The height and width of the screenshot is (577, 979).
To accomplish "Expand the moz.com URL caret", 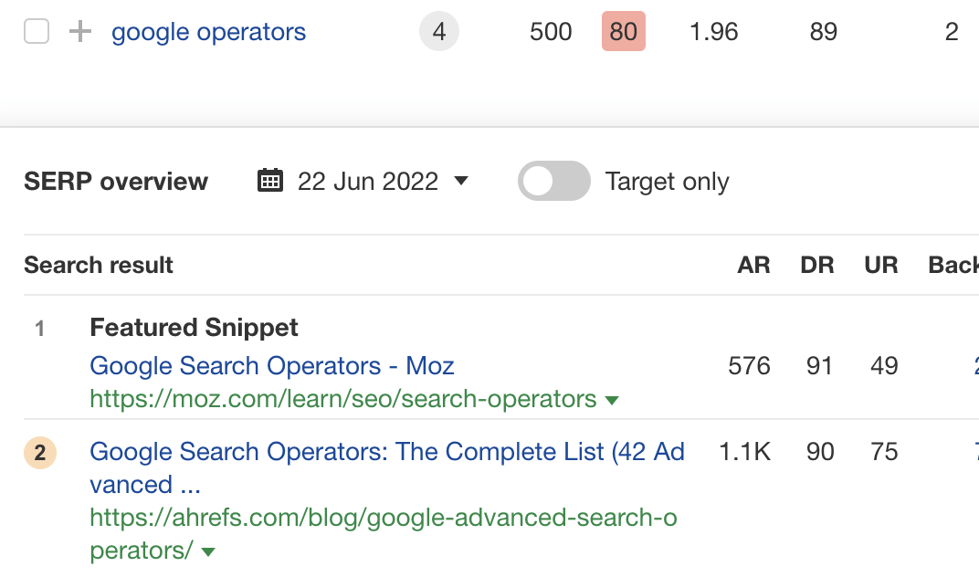I will click(612, 400).
